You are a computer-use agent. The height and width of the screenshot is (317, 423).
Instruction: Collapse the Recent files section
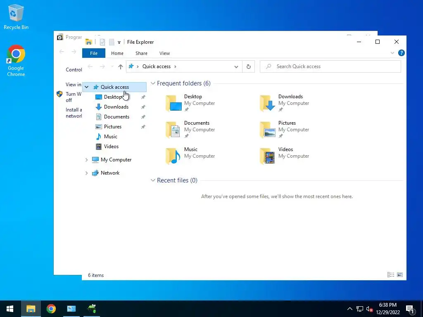(x=153, y=180)
